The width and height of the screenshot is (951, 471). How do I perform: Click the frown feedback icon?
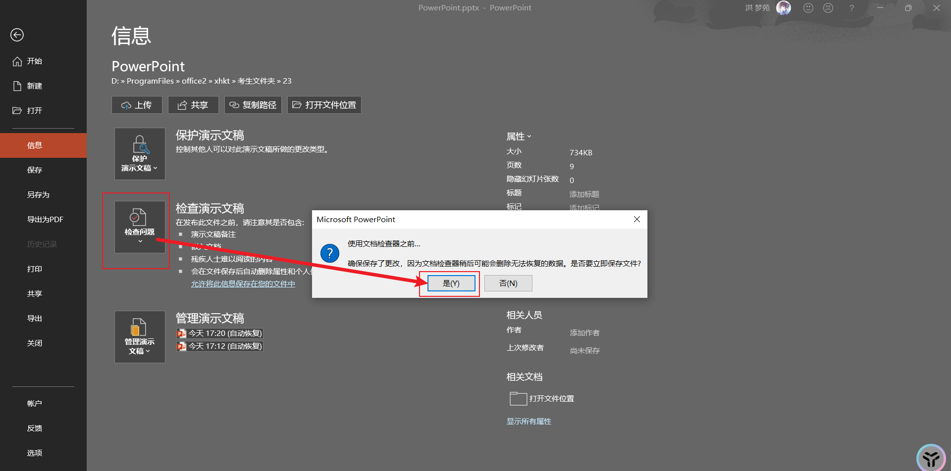828,8
